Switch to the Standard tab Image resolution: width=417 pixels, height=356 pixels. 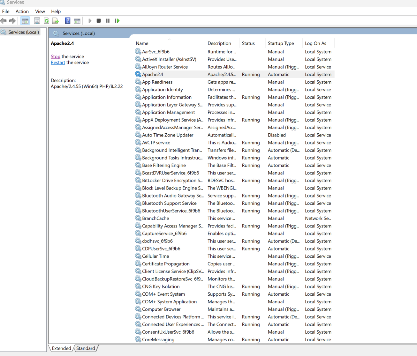point(86,348)
